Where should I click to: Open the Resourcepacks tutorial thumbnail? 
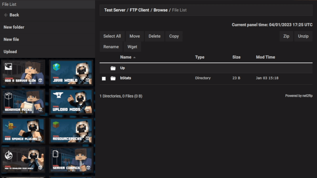[71, 131]
